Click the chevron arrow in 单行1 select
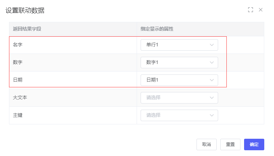 (212, 45)
